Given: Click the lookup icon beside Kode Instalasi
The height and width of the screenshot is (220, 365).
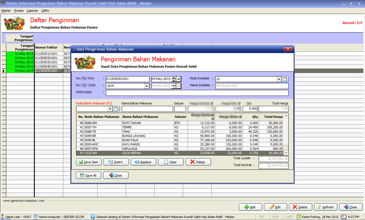Looking at the screenshot, I should click(285, 79).
